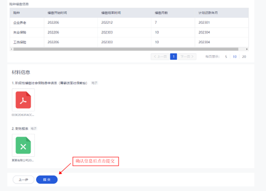Select the 失业保险 table row

coord(129,33)
